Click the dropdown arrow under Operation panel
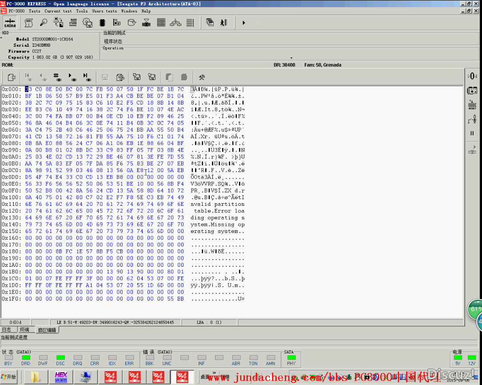Screen dimensions: 482x385 [291, 58]
